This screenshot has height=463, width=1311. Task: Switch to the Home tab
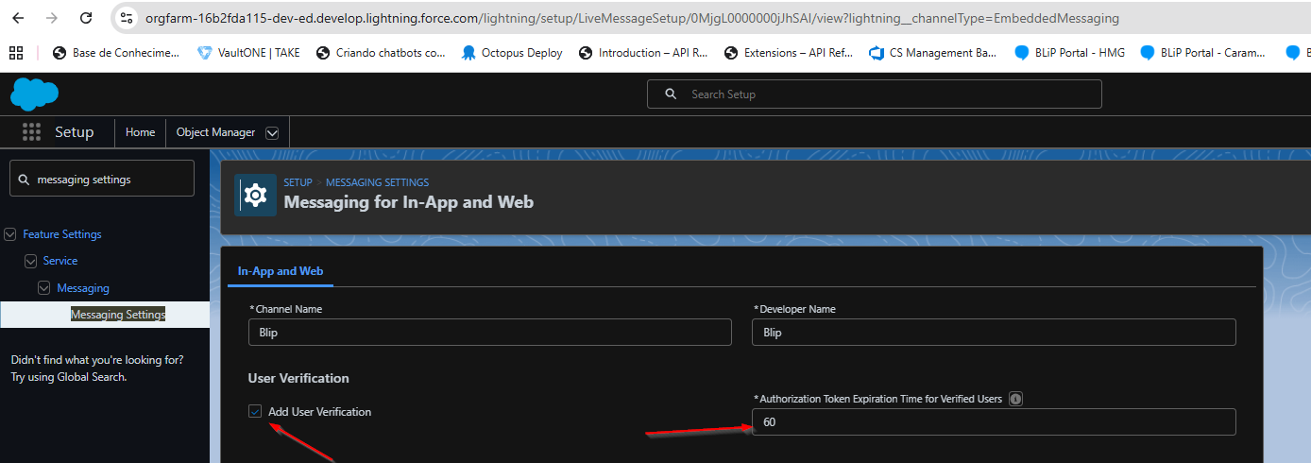140,132
